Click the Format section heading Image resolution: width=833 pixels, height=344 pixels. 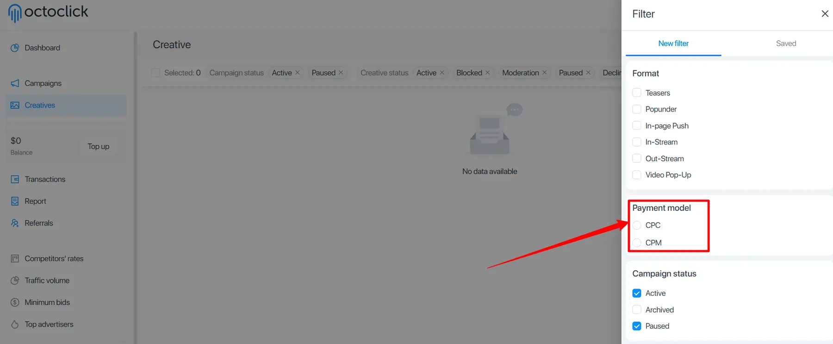646,73
